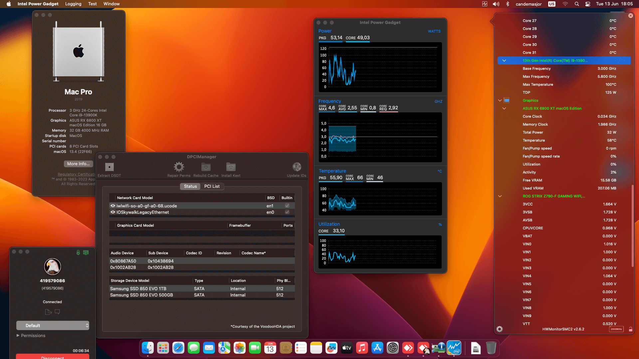Toggle the eye icon next to IOSkywalkLegacyEthernet

pyautogui.click(x=112, y=212)
